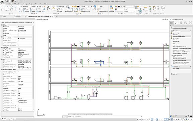Click the blank page icon in right panel

click(186, 23)
